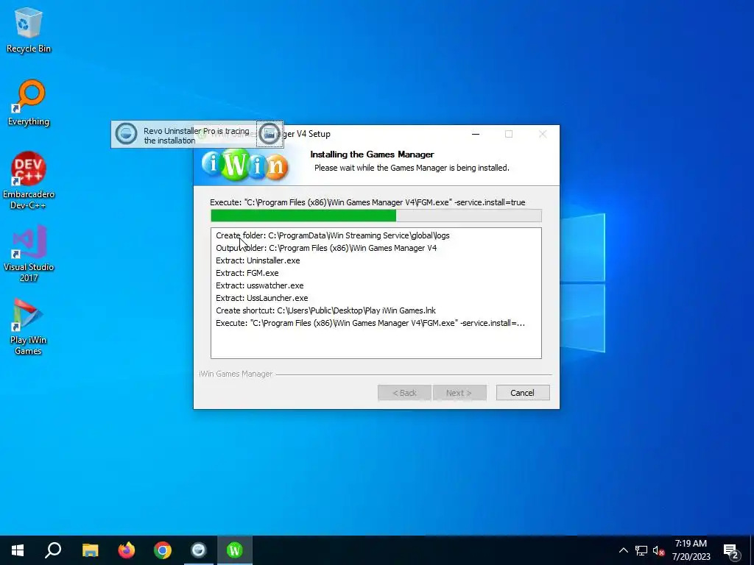Click the muted volume tray icon
The width and height of the screenshot is (754, 565).
[x=659, y=550]
